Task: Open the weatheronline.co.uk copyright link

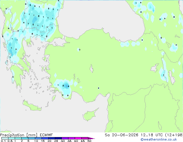Action: click(159, 139)
